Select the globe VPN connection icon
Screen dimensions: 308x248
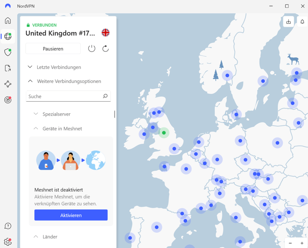click(8, 37)
